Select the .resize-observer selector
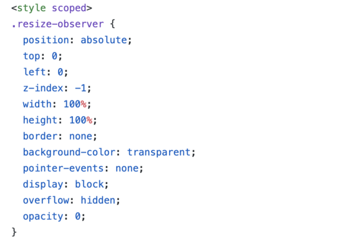This screenshot has width=343, height=242. tap(58, 24)
